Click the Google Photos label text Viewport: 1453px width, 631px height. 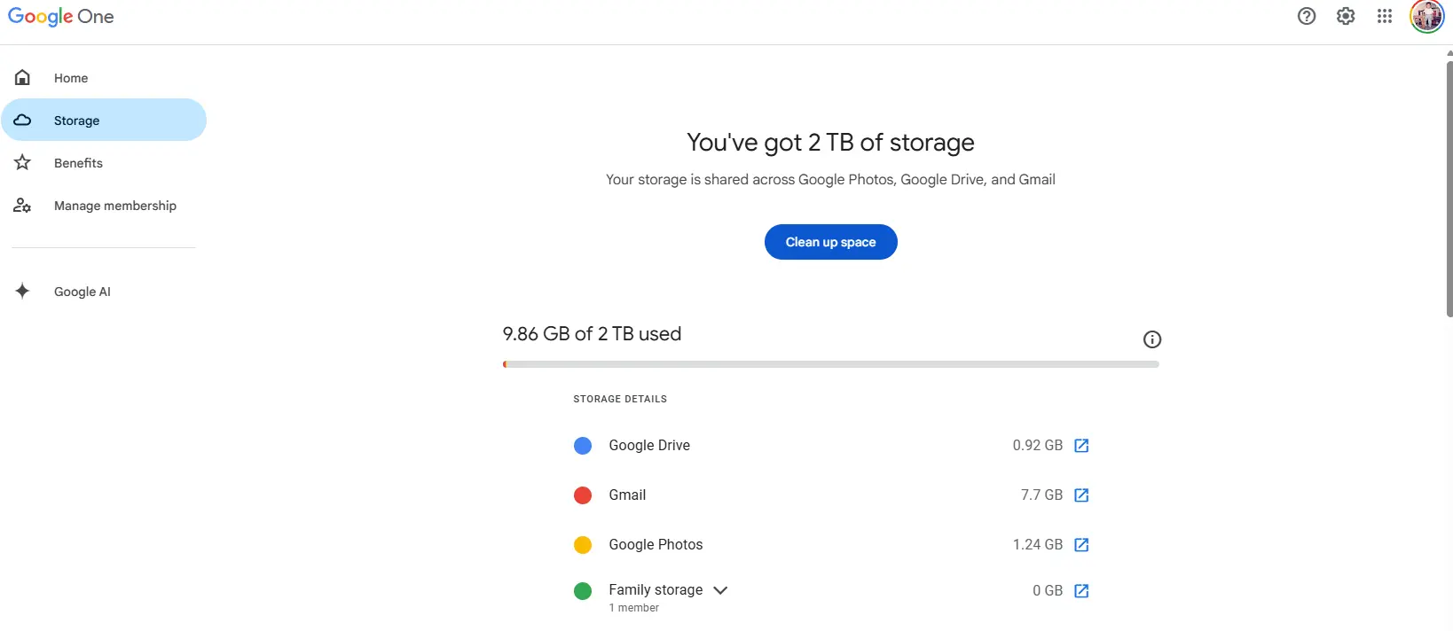[656, 545]
